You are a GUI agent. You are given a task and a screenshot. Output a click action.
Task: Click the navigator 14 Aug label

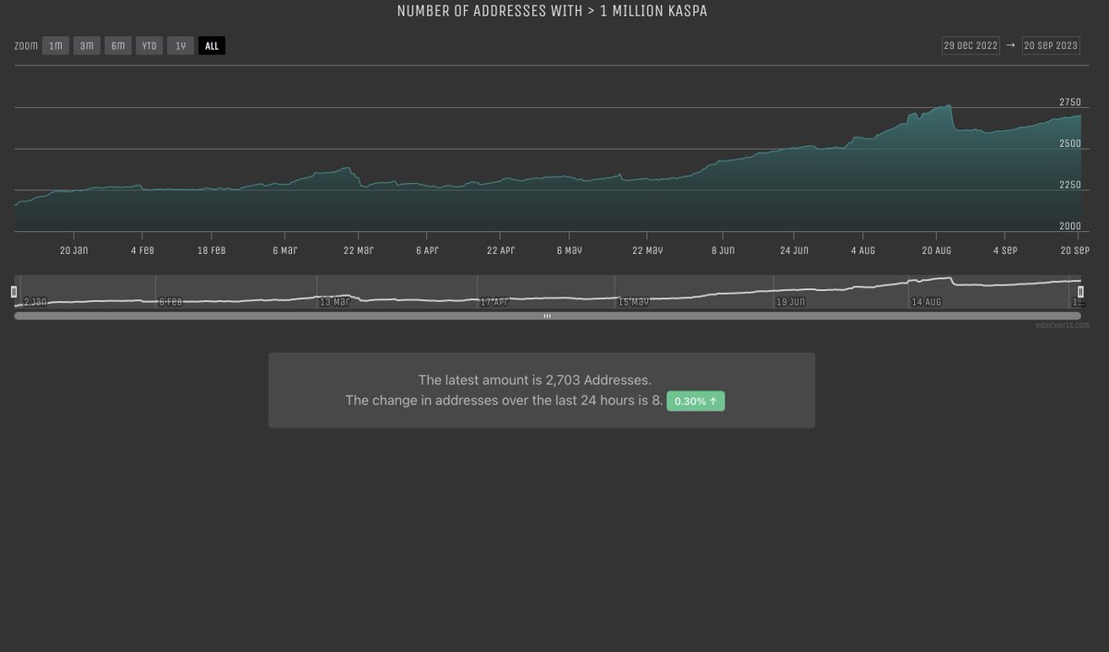[x=927, y=302]
